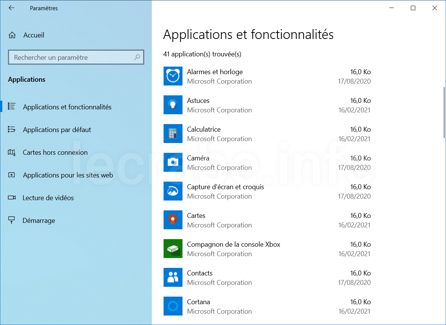
Task: Click the Applications et fonctionnalités sidebar icon
Action: [x=11, y=106]
